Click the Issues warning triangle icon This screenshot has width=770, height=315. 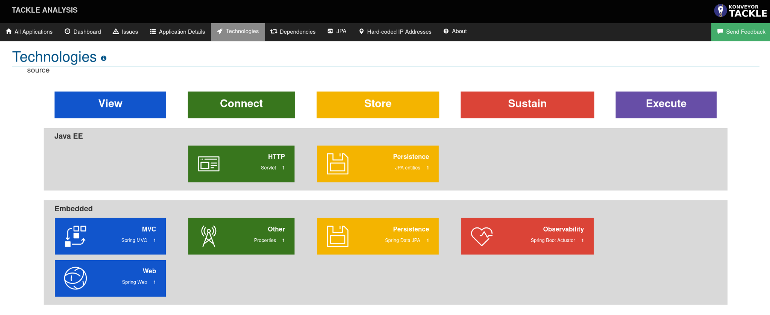(116, 32)
